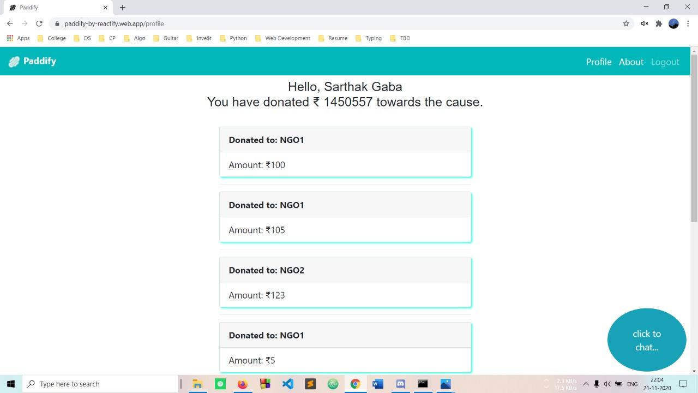698x393 pixels.
Task: Open the TBD bookmarks folder
Action: pyautogui.click(x=400, y=38)
